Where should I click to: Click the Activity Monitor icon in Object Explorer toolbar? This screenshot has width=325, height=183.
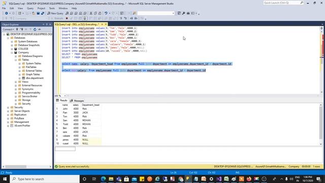[x=40, y=29]
